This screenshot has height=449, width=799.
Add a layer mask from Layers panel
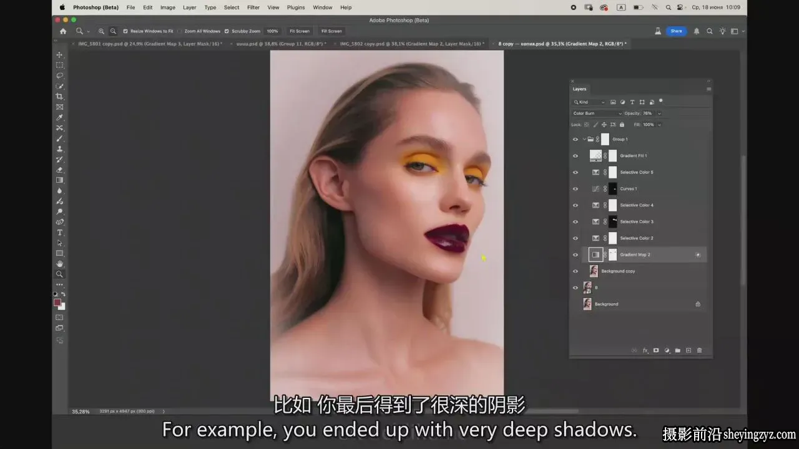coord(656,350)
